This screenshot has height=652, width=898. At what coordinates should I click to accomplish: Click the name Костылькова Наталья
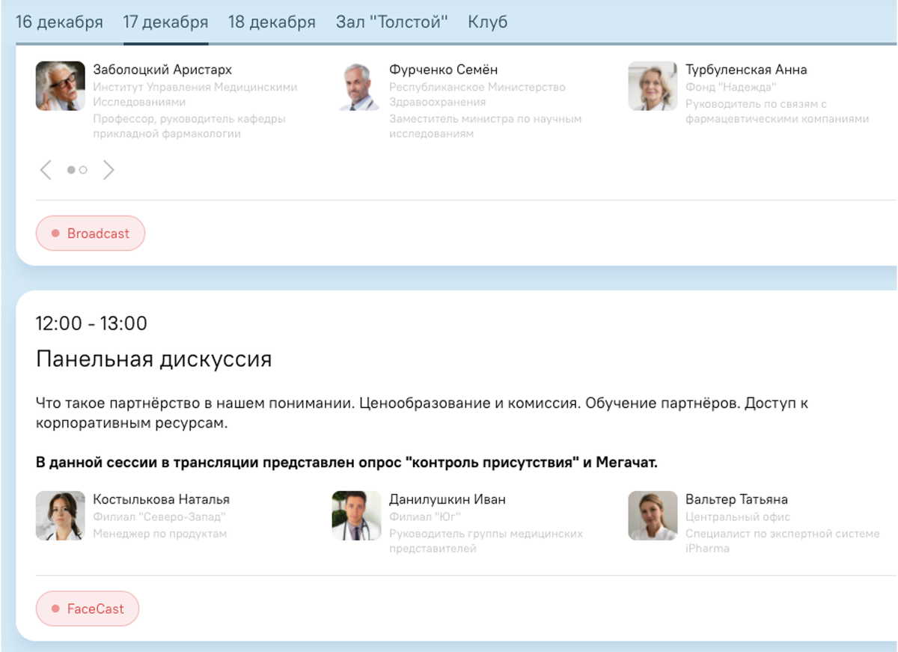[161, 499]
